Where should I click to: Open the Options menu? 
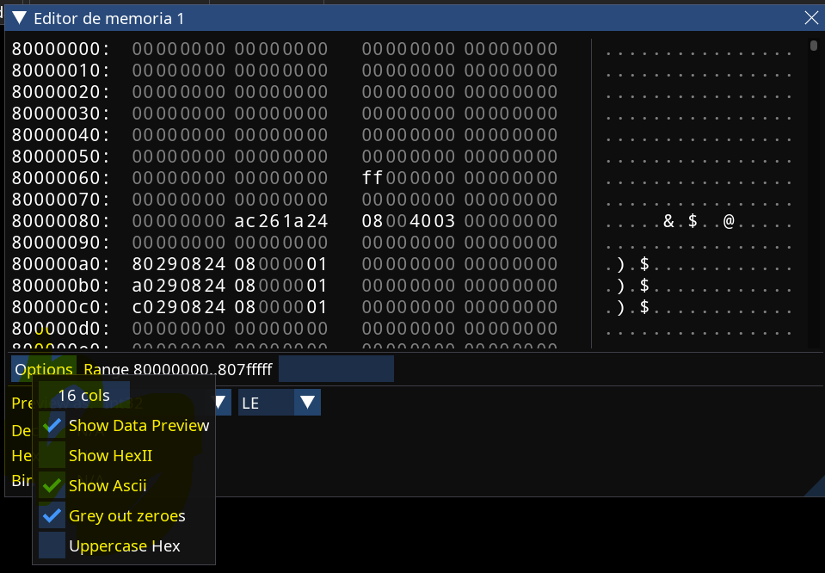[41, 368]
